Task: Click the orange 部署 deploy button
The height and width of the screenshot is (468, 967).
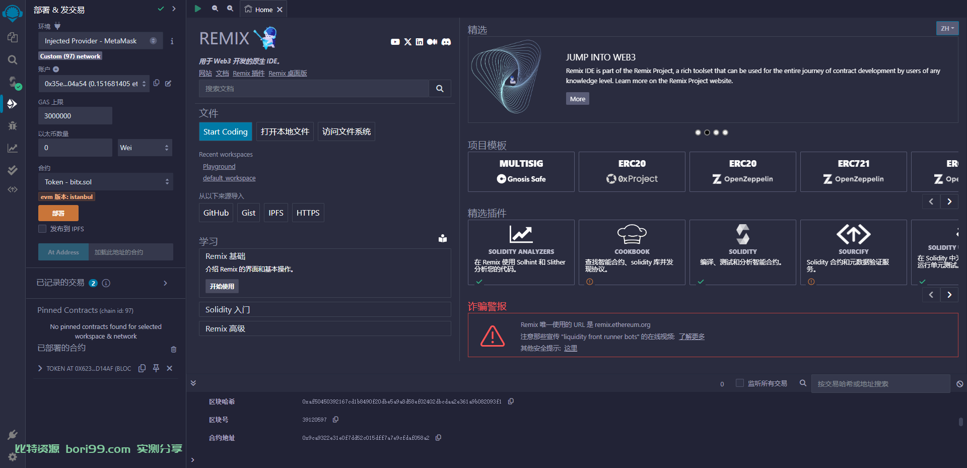Action: pos(58,213)
